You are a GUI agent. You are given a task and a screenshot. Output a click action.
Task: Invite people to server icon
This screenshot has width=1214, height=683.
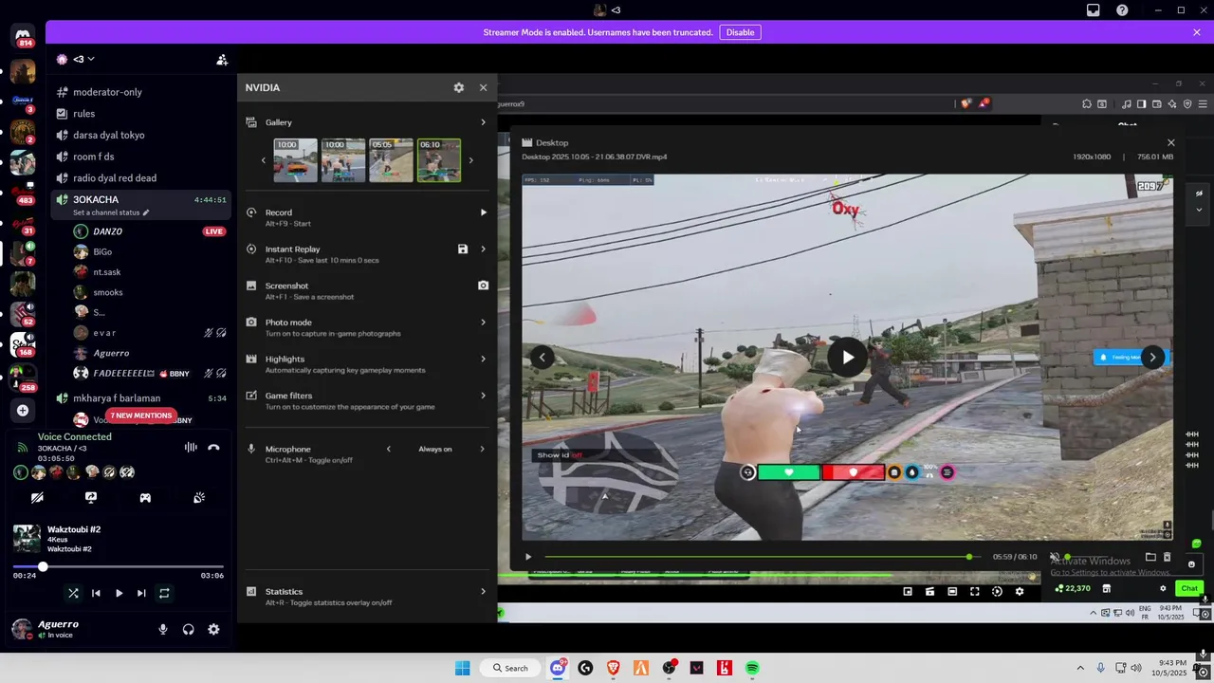tap(222, 59)
